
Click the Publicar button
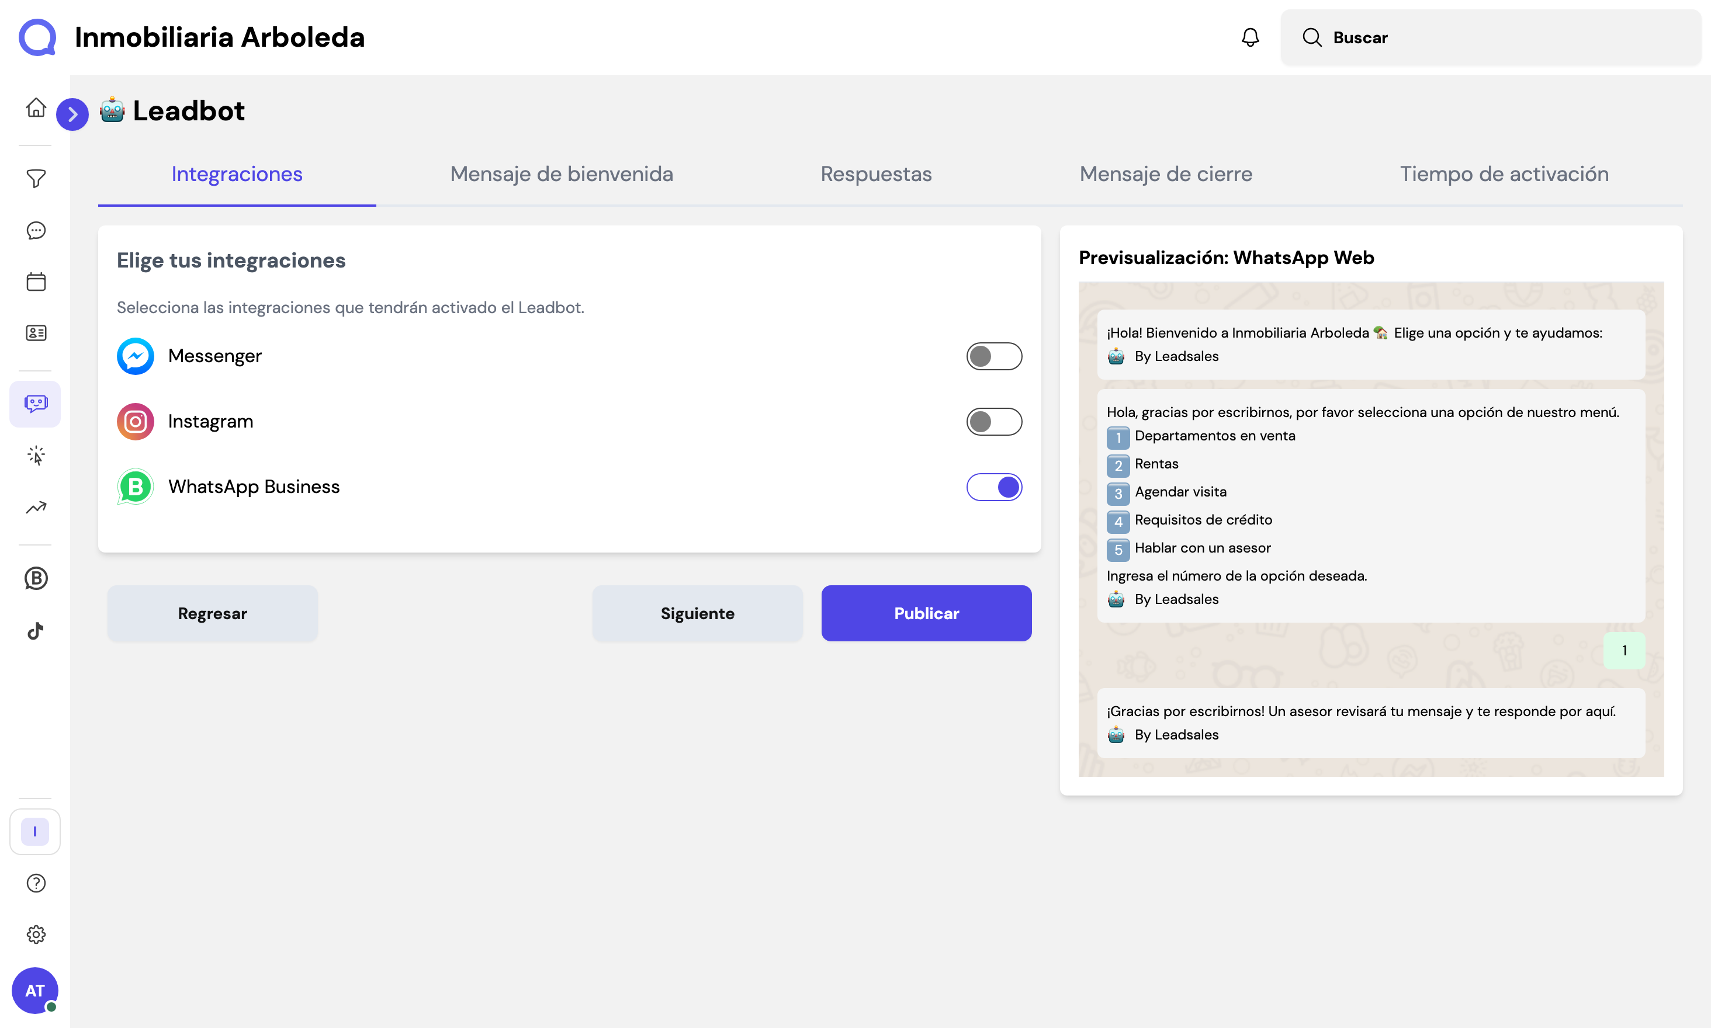pyautogui.click(x=927, y=613)
